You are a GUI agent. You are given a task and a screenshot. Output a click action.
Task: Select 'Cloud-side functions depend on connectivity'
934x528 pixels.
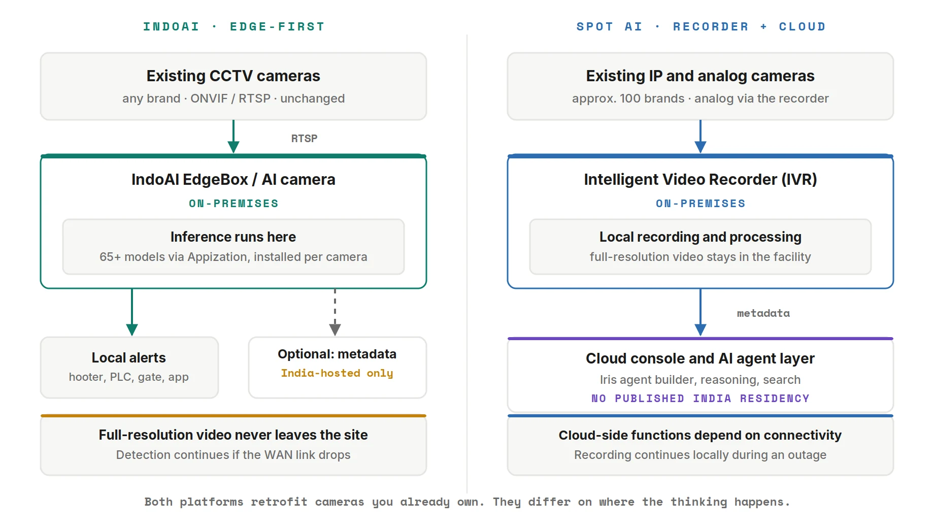pos(700,435)
